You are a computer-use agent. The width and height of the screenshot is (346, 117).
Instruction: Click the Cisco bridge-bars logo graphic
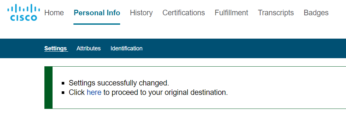pyautogui.click(x=24, y=8)
